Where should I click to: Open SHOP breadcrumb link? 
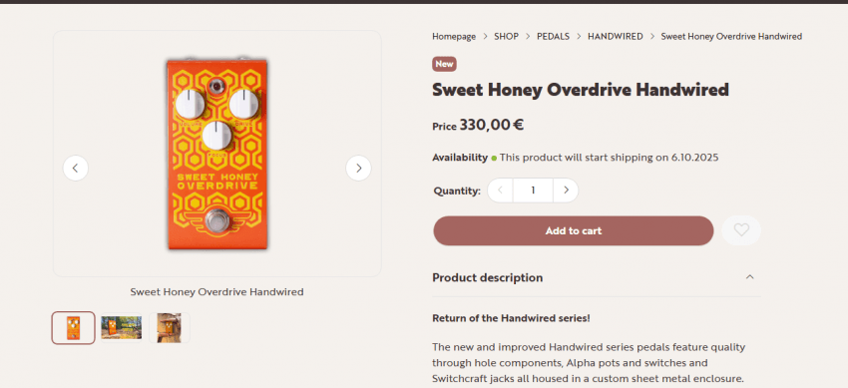coord(506,36)
